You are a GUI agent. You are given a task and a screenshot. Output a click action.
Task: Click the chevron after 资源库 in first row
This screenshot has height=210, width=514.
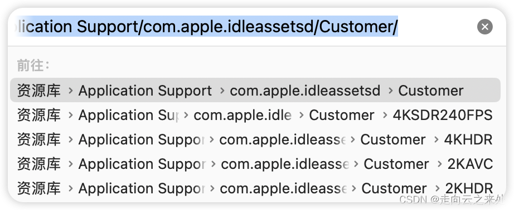tap(70, 91)
